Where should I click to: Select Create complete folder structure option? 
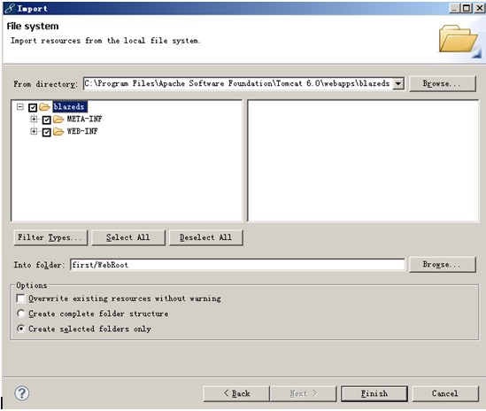pyautogui.click(x=20, y=314)
